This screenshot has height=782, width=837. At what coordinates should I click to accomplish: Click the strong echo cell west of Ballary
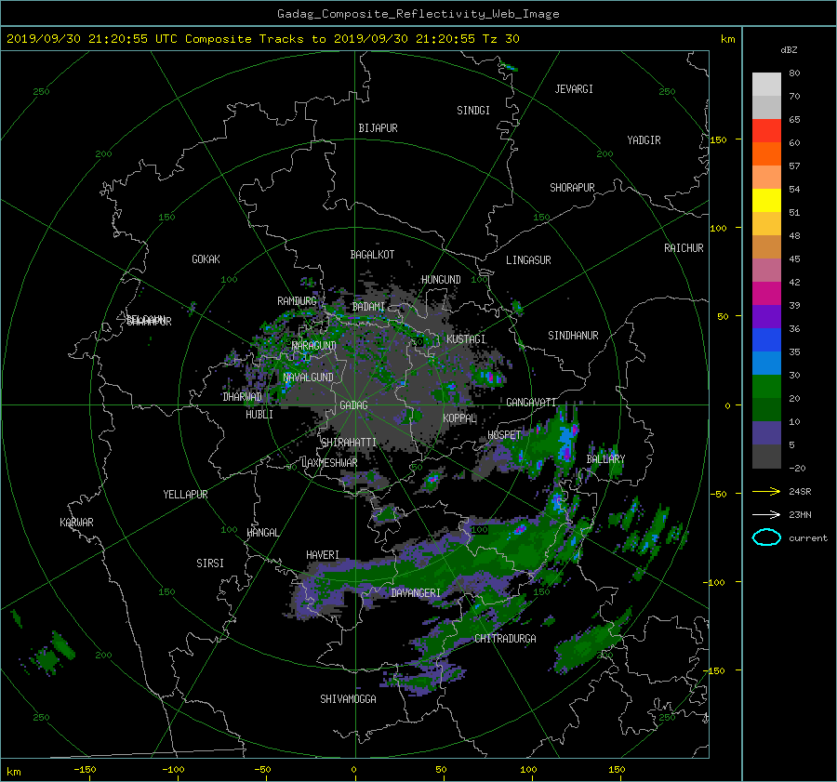pos(565,442)
